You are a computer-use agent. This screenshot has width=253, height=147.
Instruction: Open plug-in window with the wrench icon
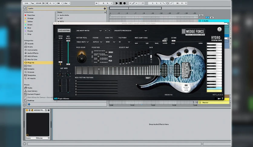[x=32, y=110]
